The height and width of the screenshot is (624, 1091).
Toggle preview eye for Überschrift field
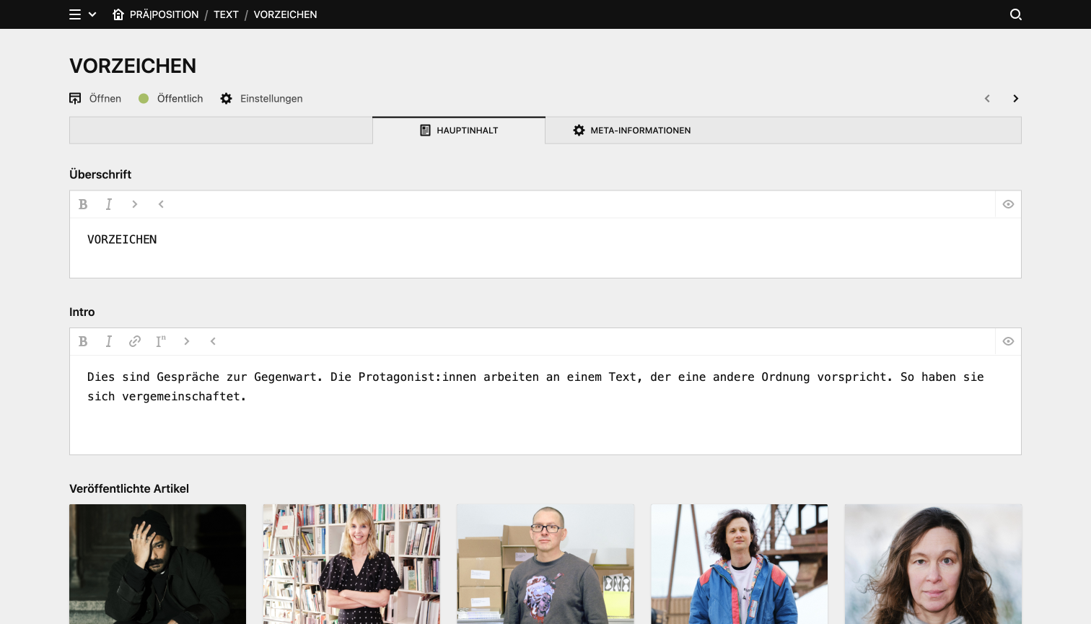1008,204
